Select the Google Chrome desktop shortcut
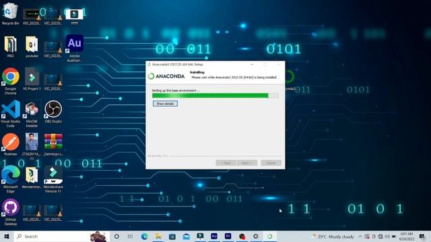The image size is (431, 242). [11, 81]
